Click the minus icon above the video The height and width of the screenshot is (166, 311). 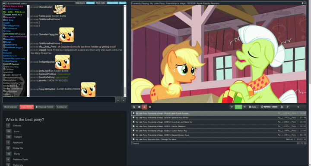point(305,3)
